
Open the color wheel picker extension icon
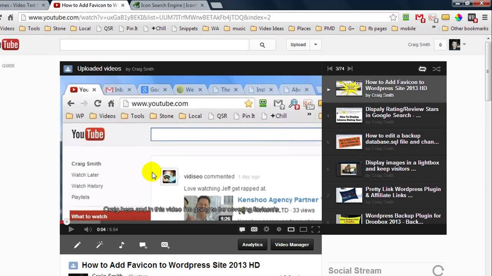click(x=459, y=18)
